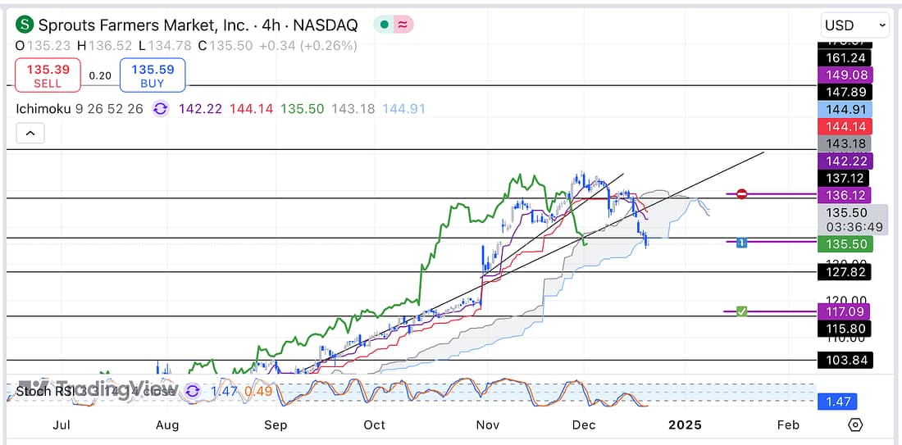Click the blue position marker at 135.50
The image size is (902, 445).
[x=740, y=242]
